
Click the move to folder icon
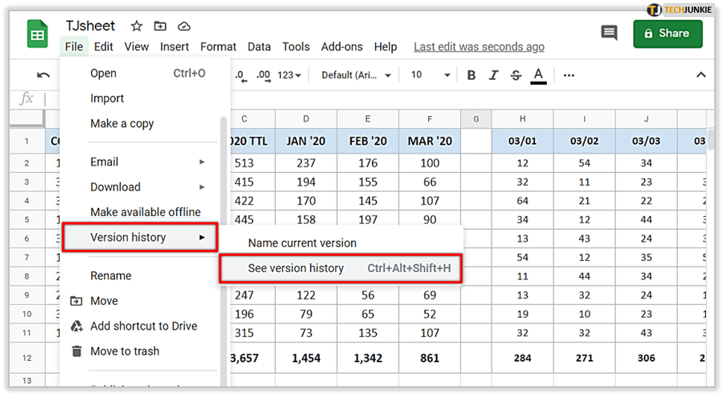coord(160,26)
